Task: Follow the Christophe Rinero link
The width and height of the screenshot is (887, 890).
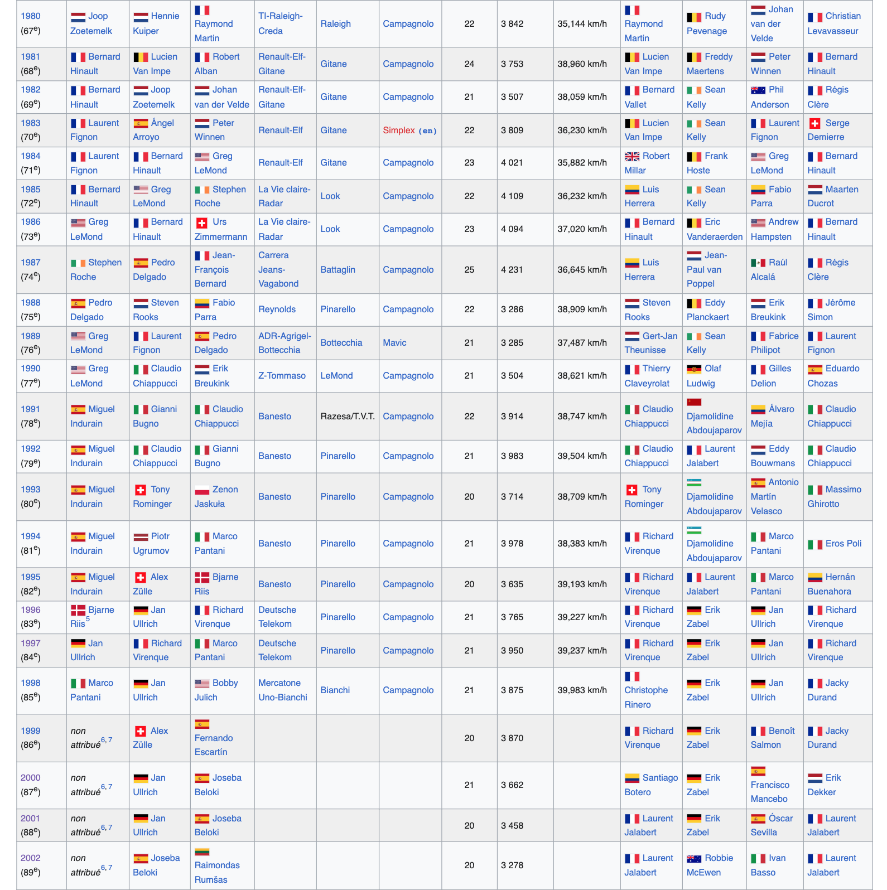Action: pyautogui.click(x=645, y=690)
